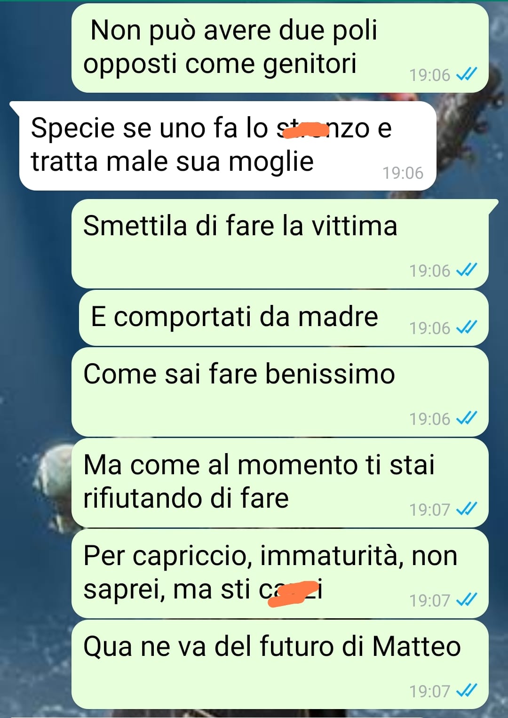Tap double-check icon beside 'E comportati da madre'
Viewport: 508px width, 718px height.
(x=467, y=327)
